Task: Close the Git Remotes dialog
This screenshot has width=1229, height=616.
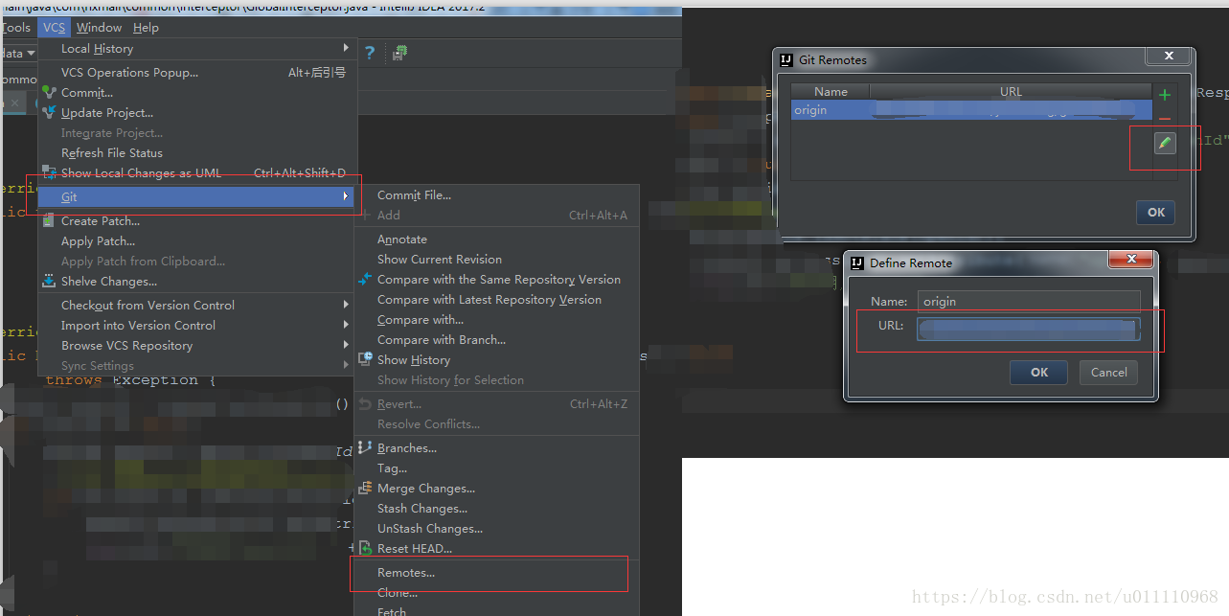Action: click(x=1167, y=56)
